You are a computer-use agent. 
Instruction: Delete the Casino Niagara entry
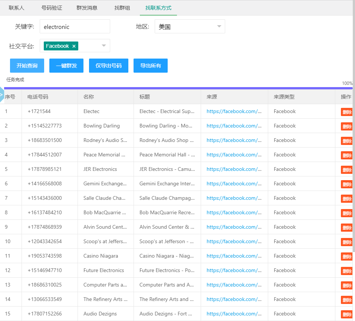pos(346,257)
